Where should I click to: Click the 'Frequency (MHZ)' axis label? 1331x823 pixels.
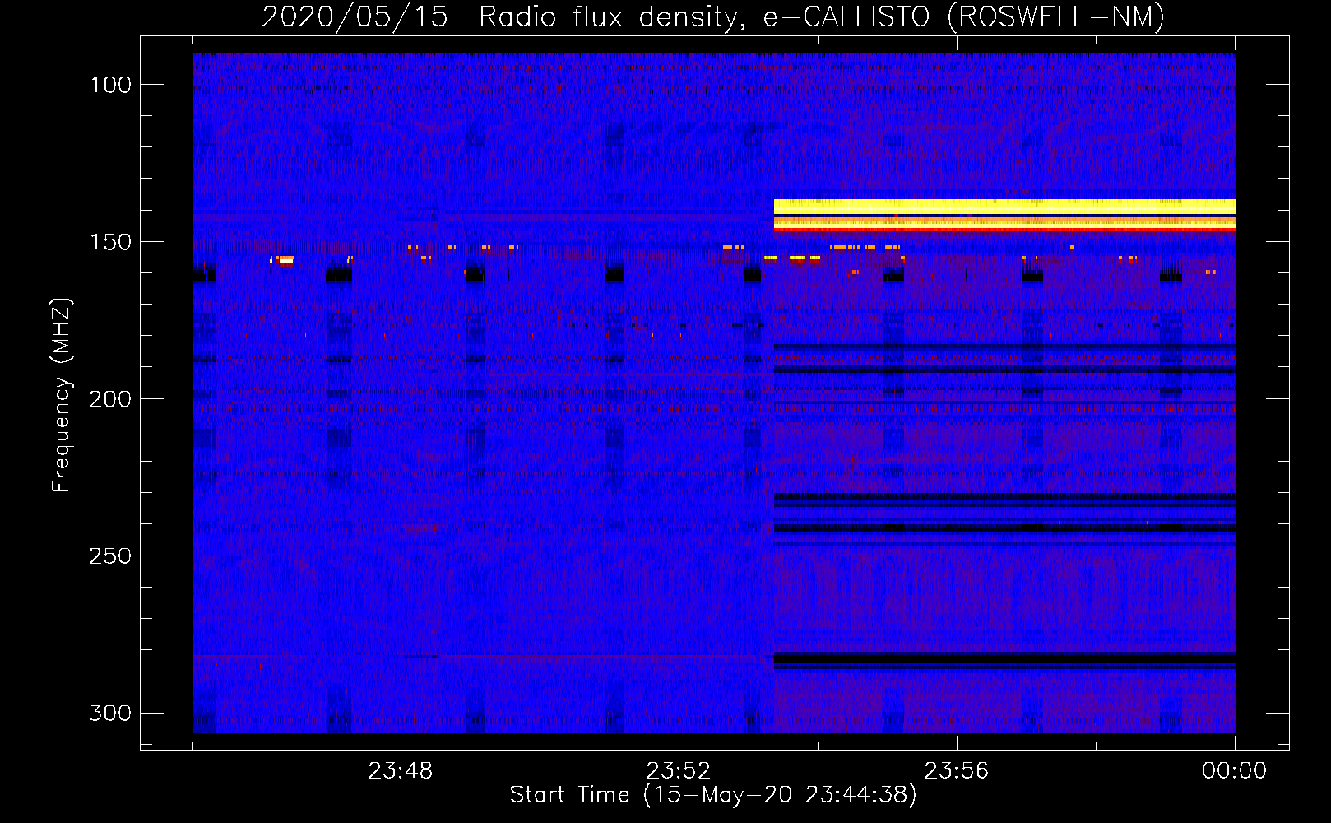pos(61,395)
